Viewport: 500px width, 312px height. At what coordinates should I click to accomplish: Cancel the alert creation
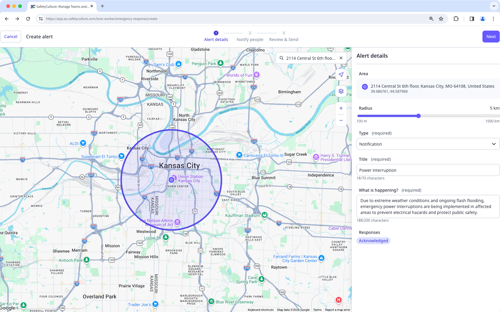pos(11,37)
